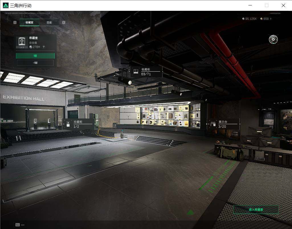This screenshot has height=229, width=292.
Task: Switch to the -1层 floor
Action: (x=35, y=63)
